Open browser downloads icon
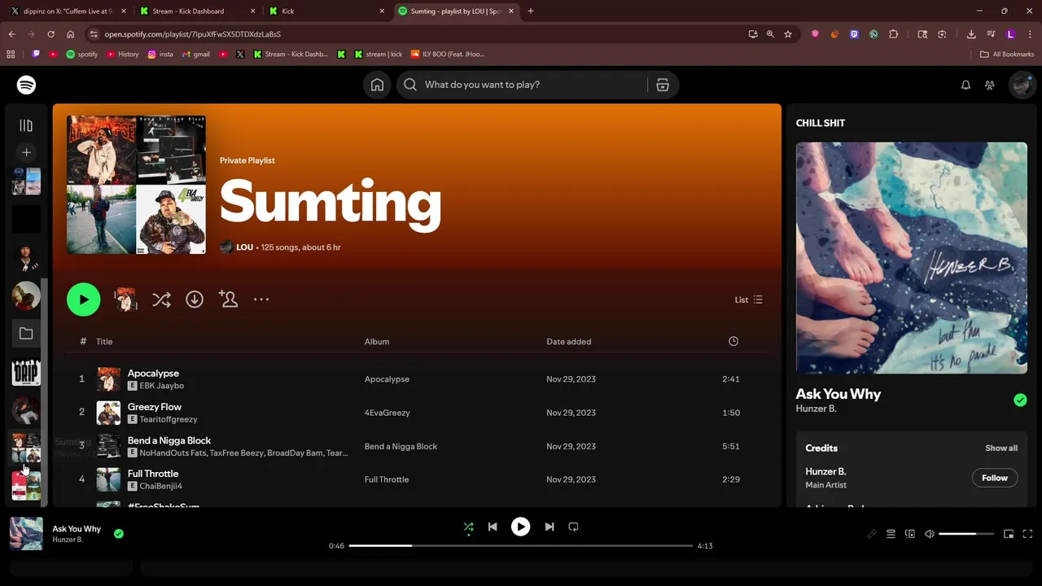Image resolution: width=1042 pixels, height=586 pixels. pyautogui.click(x=971, y=34)
